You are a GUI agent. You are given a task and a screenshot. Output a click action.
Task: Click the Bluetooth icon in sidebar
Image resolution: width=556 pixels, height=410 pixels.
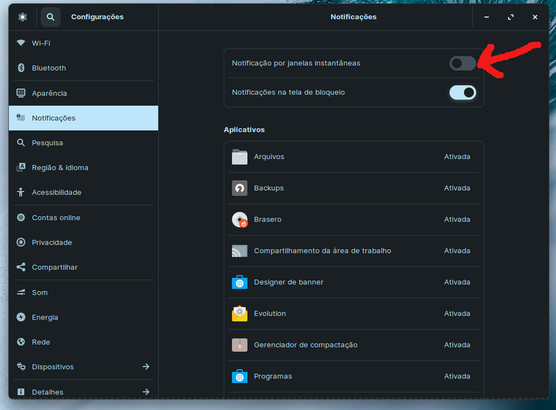(x=21, y=68)
